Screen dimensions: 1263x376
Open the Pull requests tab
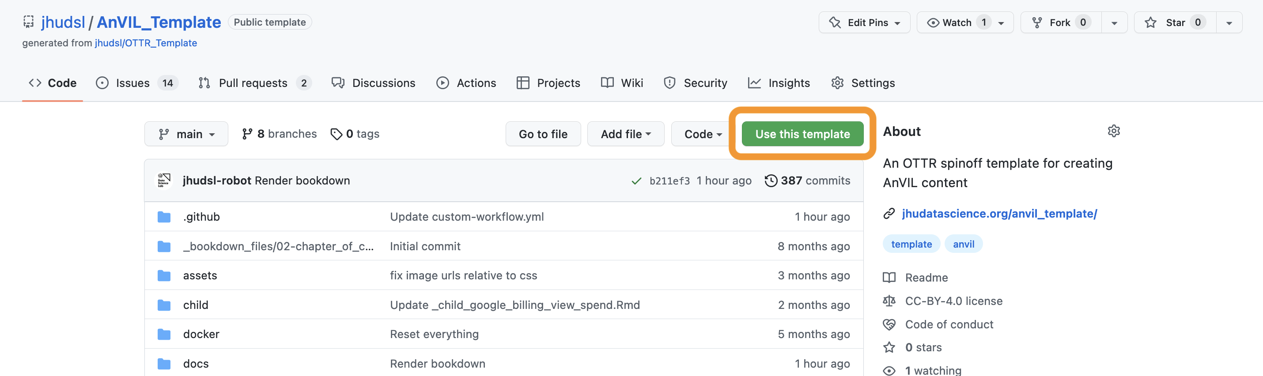255,83
